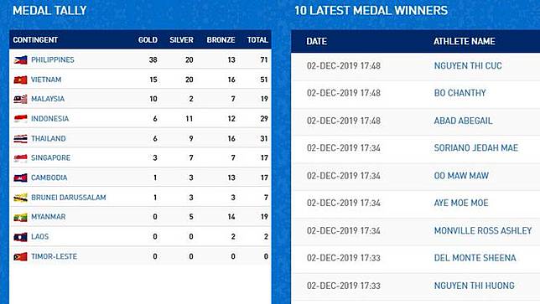Click the ATHLETE NAME column header
This screenshot has width=540, height=304.
click(465, 41)
